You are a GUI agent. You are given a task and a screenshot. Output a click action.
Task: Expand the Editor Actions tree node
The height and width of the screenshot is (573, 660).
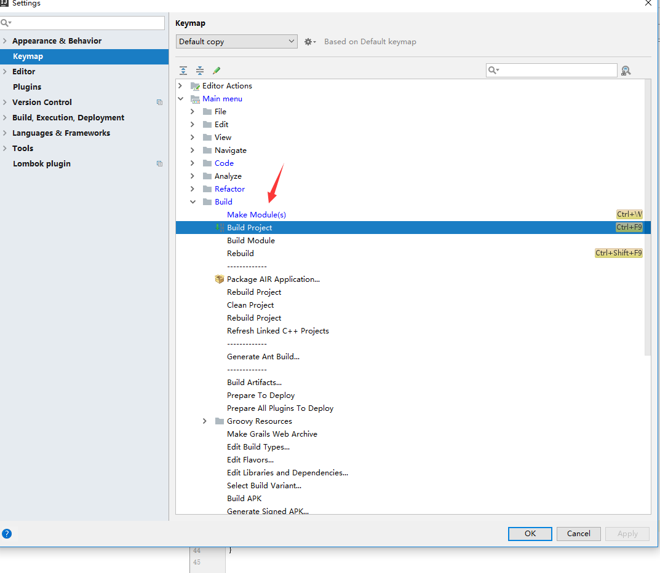[x=180, y=86]
